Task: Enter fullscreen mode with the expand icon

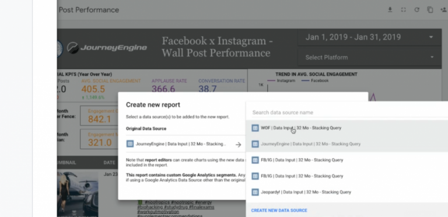Action: [403, 10]
